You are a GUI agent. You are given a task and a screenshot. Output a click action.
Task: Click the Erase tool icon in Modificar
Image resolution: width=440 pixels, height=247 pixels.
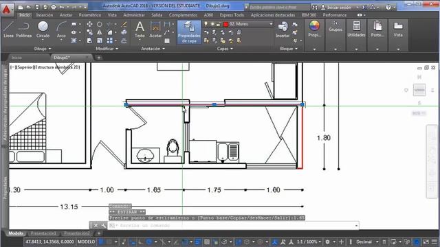[124, 25]
